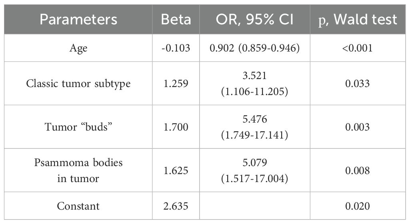Click the p, Wald test header
Image resolution: width=410 pixels, height=224 pixels.
click(x=358, y=20)
